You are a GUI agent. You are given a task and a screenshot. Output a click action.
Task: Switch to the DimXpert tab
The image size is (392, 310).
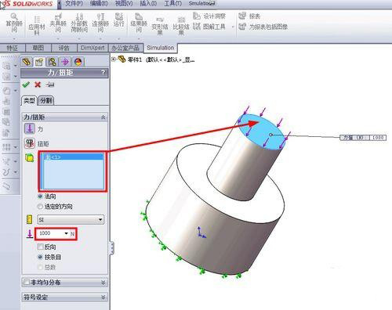[93, 48]
